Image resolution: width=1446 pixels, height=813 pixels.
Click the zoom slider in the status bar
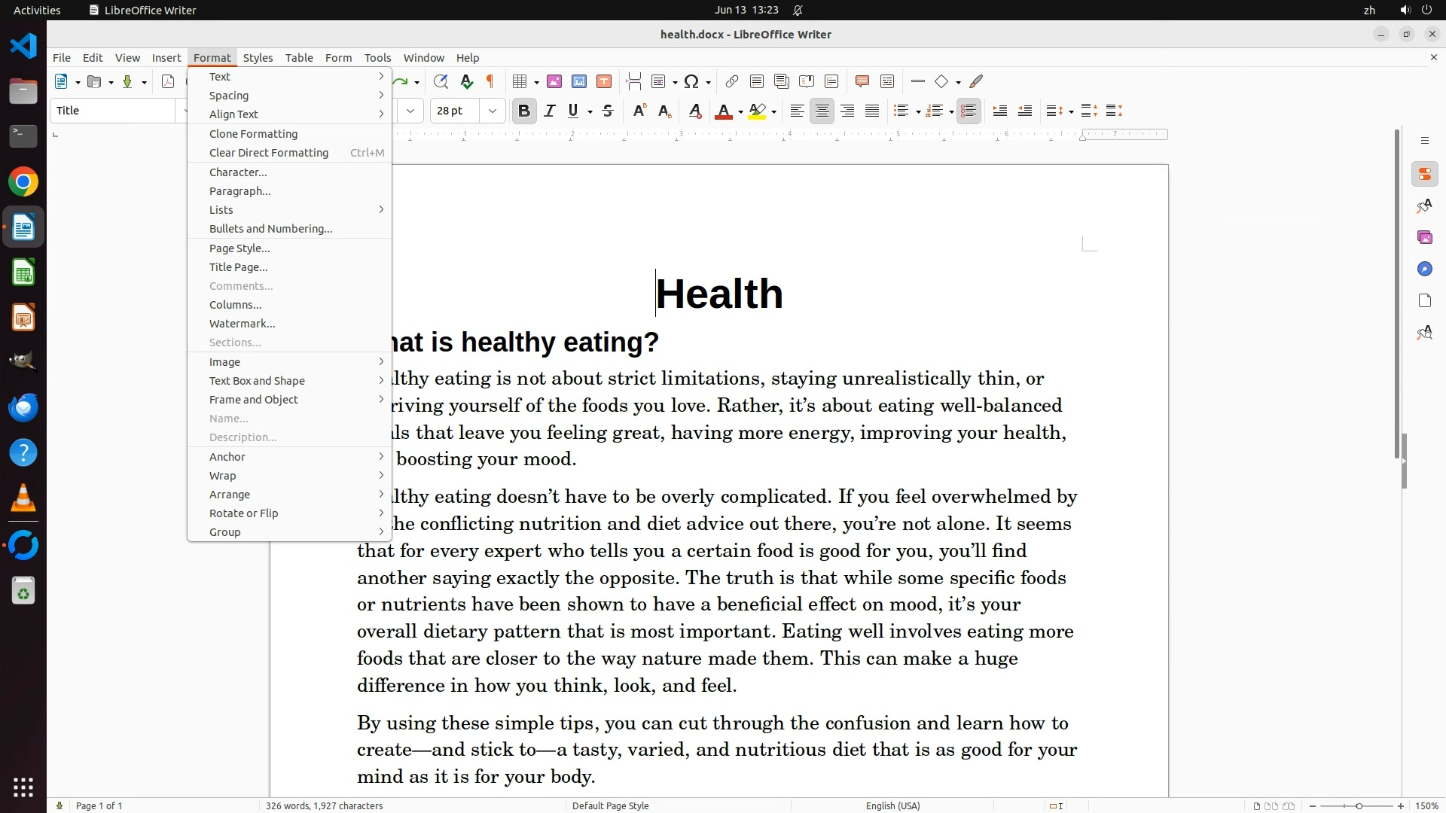tap(1358, 805)
